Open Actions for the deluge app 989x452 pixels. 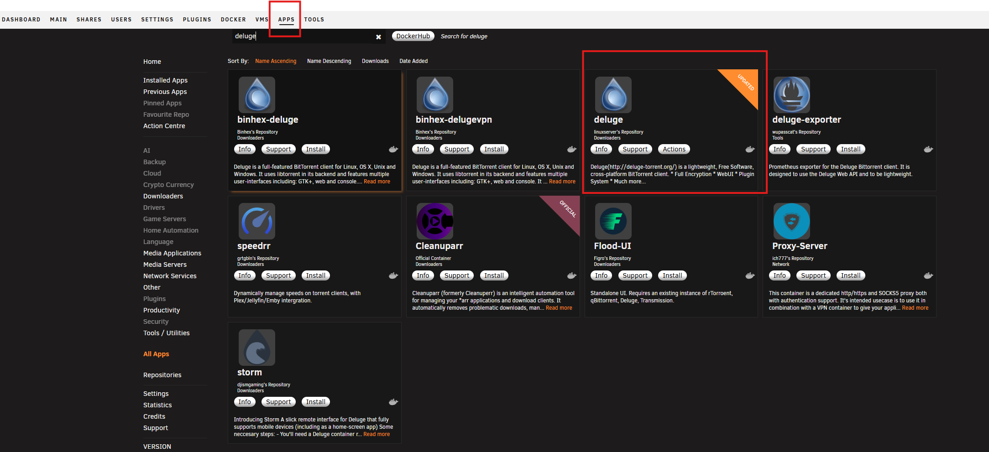(x=674, y=149)
